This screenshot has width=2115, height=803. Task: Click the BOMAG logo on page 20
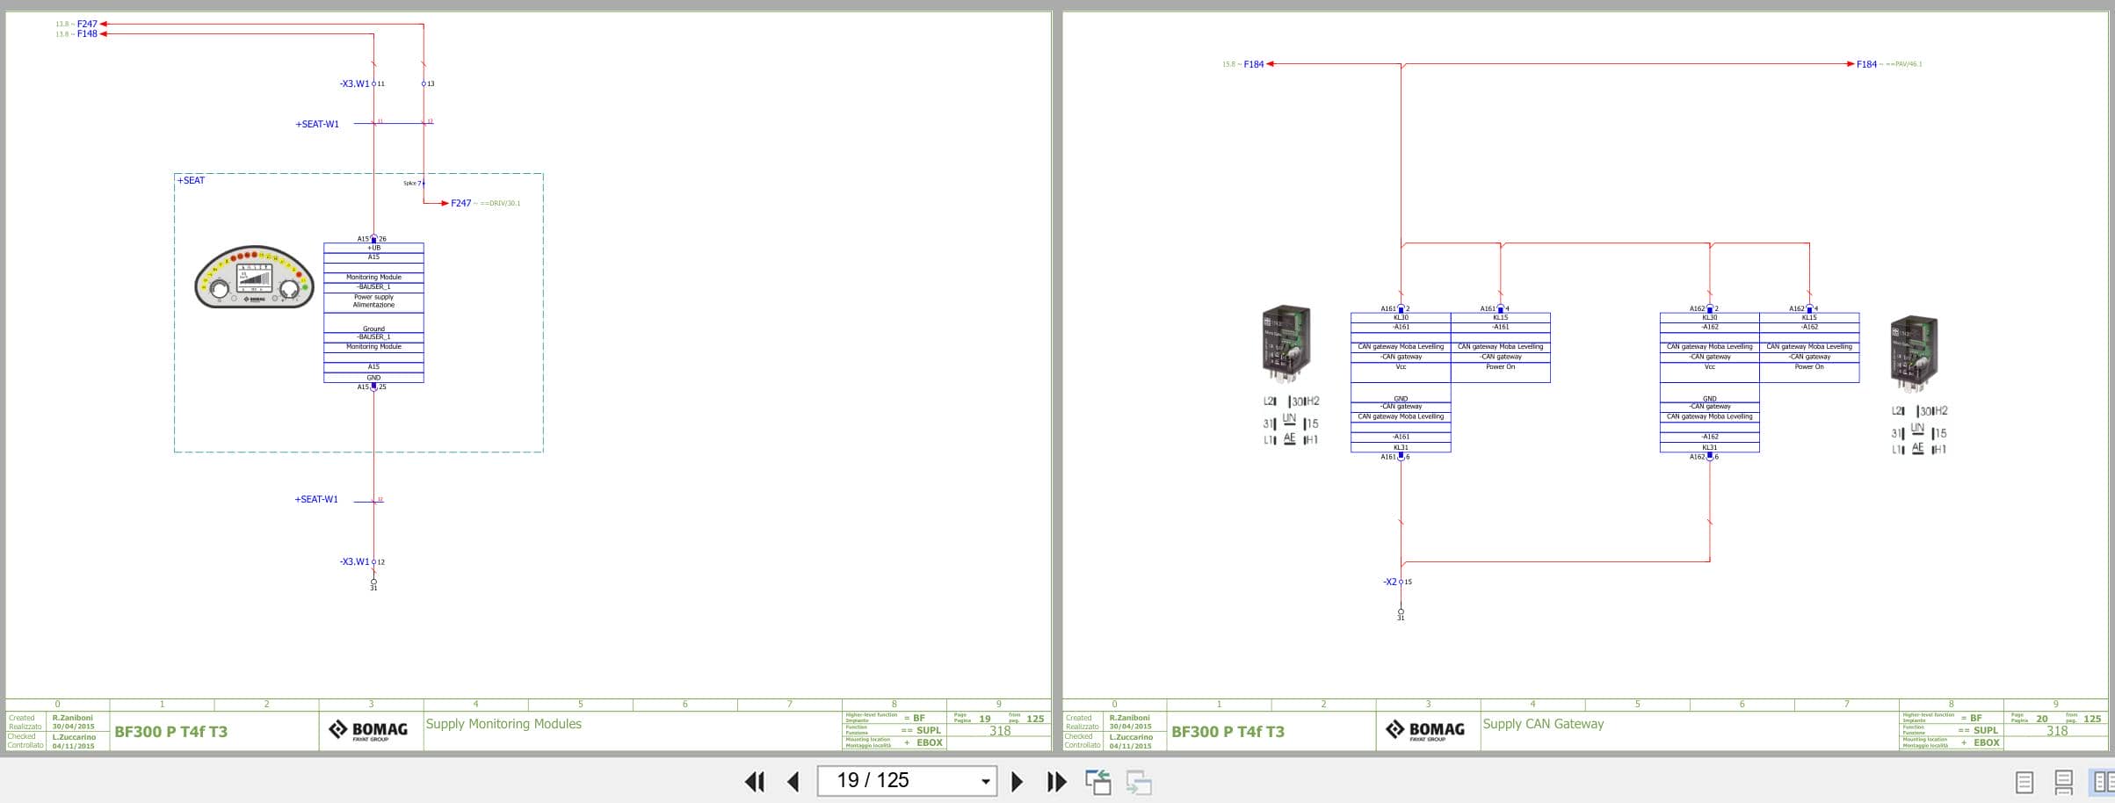tap(1425, 730)
